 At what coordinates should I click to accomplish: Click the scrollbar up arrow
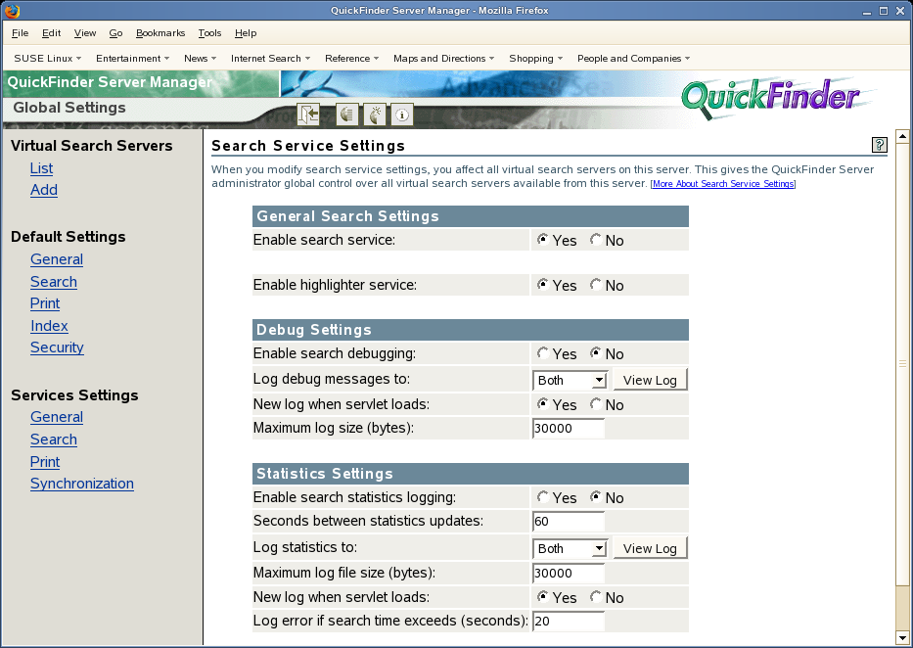(x=902, y=136)
